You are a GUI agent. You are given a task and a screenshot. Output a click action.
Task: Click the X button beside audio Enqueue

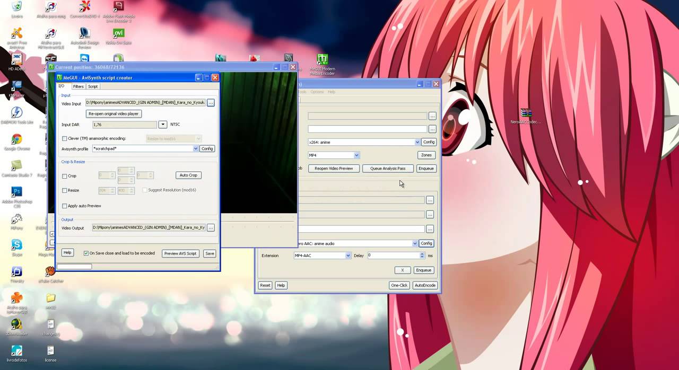tap(403, 270)
